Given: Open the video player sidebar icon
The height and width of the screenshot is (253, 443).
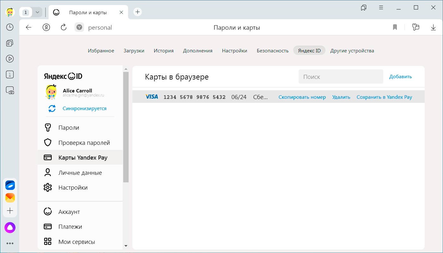Looking at the screenshot, I should click(x=10, y=58).
